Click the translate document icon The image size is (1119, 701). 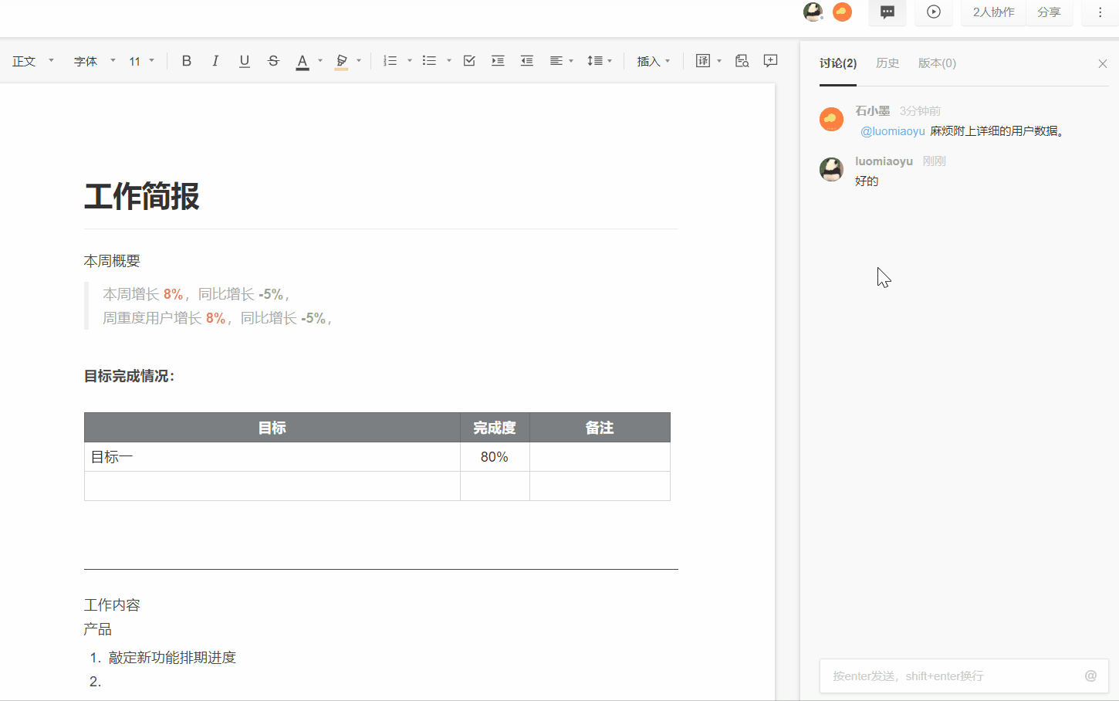point(703,61)
